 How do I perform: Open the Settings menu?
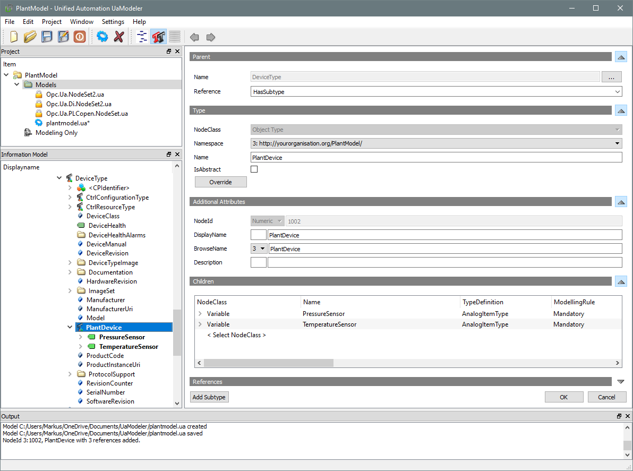113,22
